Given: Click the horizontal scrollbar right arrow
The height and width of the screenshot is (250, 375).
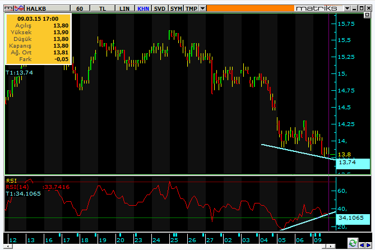Looking at the screenshot, I should (331, 246).
